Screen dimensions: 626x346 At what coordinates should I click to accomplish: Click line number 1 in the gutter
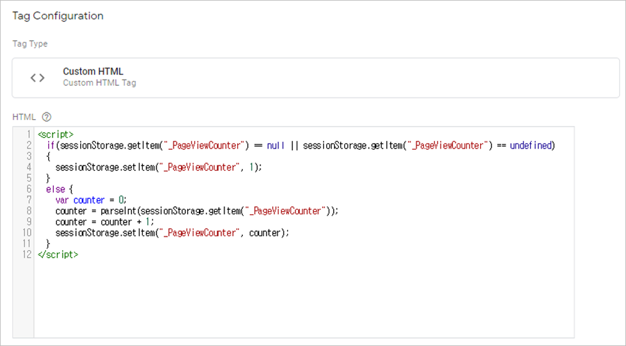(x=29, y=135)
